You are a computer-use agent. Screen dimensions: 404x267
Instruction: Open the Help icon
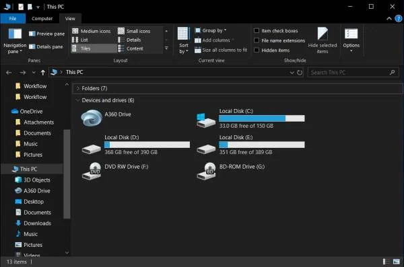coord(399,19)
